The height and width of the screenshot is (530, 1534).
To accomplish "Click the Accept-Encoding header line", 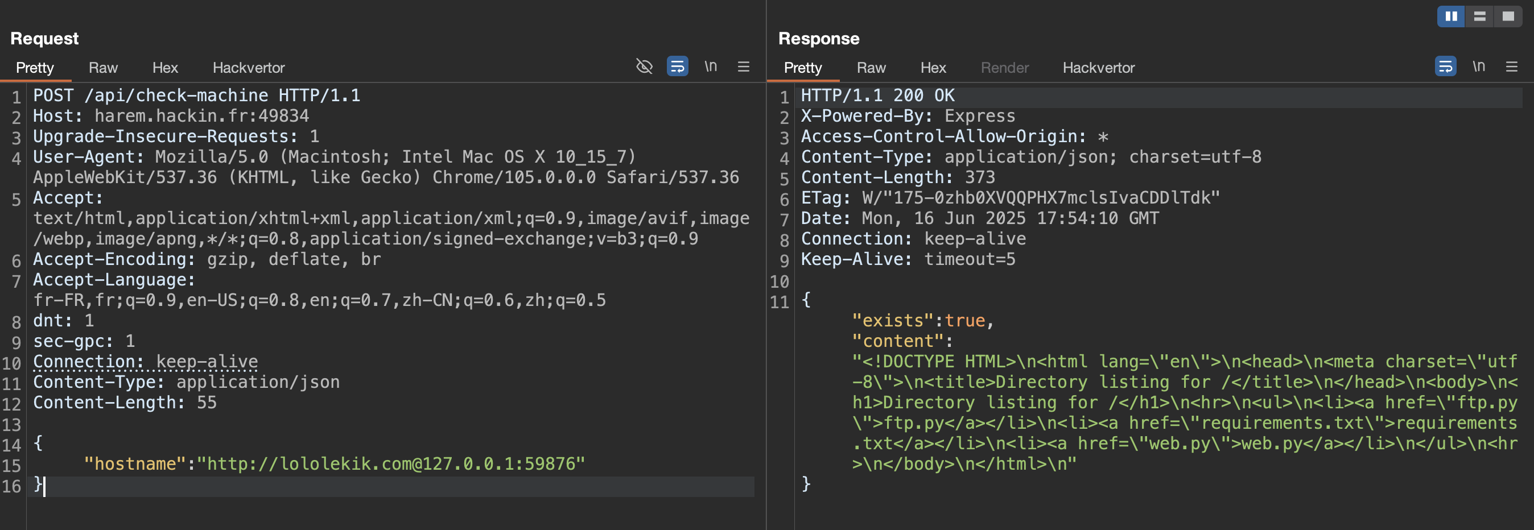I will [207, 259].
